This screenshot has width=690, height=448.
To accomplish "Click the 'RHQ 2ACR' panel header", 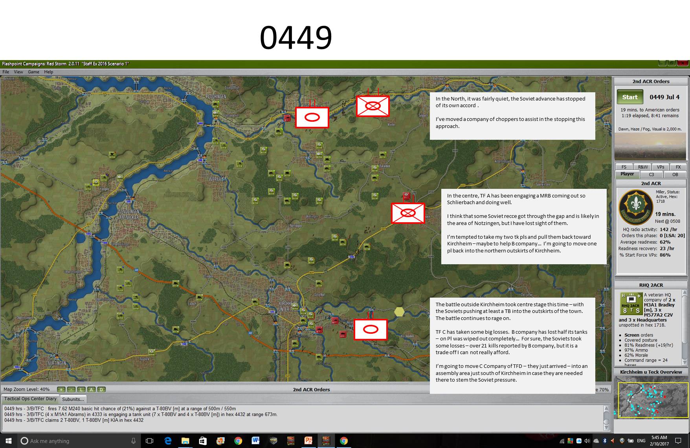I will coord(651,285).
